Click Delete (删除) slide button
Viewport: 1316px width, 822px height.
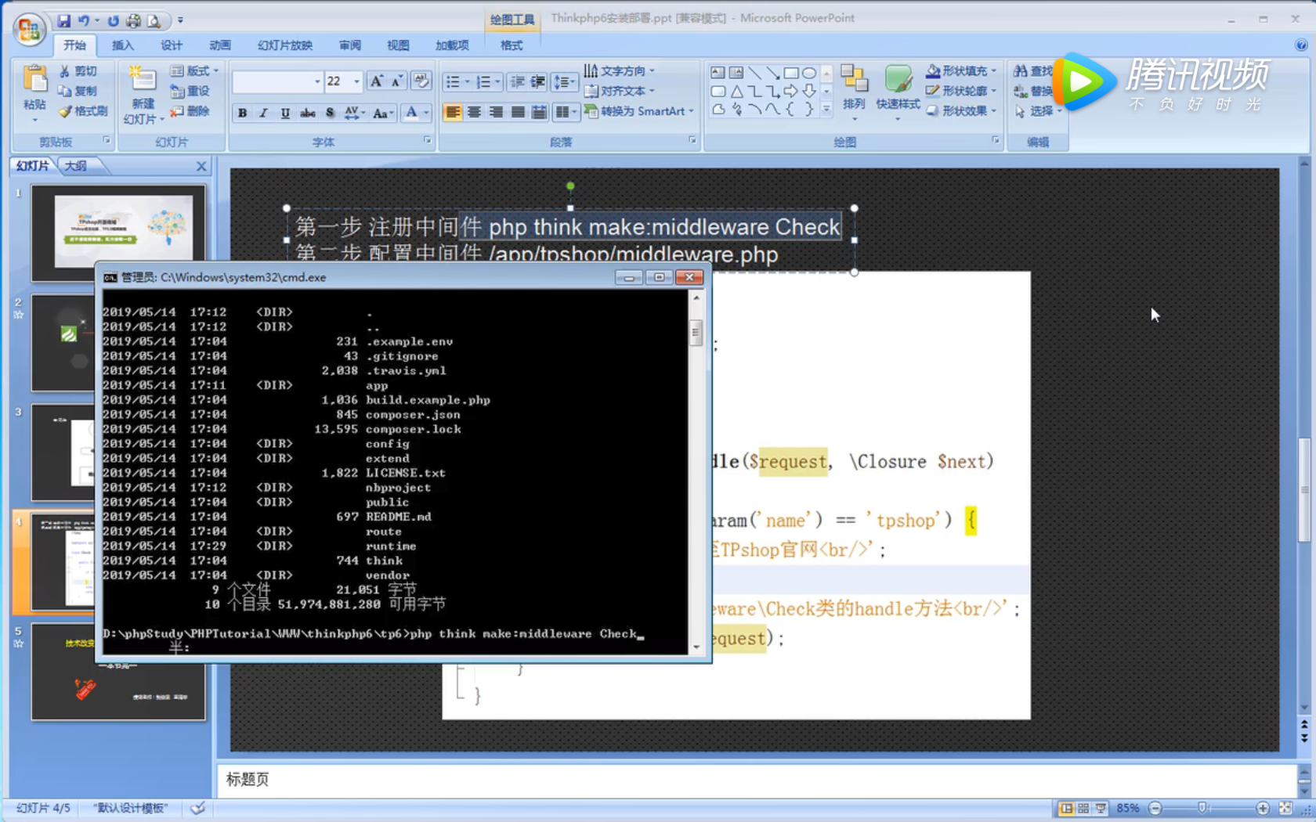(190, 111)
